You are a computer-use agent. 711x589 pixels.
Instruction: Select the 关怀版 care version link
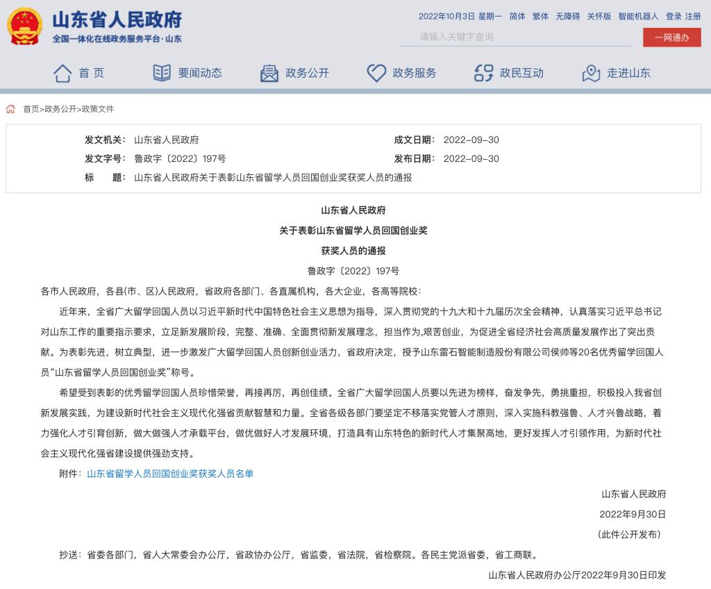pyautogui.click(x=599, y=16)
